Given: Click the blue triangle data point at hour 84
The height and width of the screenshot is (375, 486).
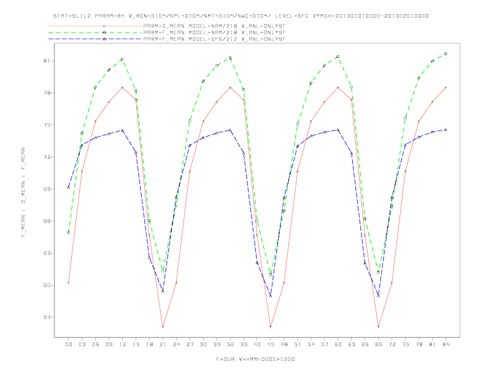Looking at the screenshot, I should [x=446, y=130].
